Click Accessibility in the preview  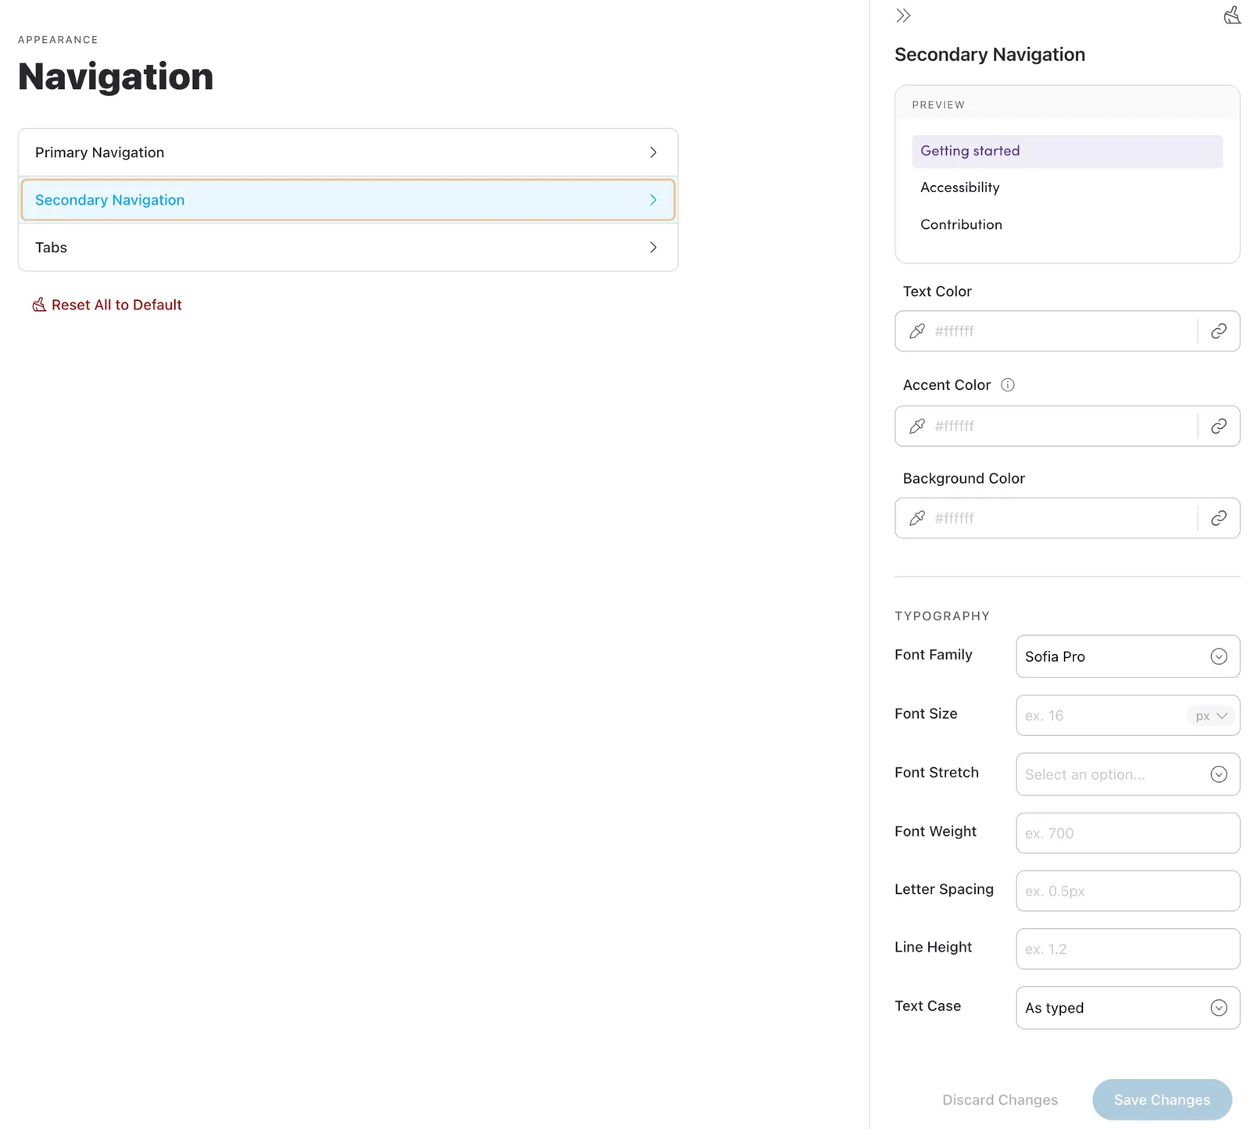point(960,188)
